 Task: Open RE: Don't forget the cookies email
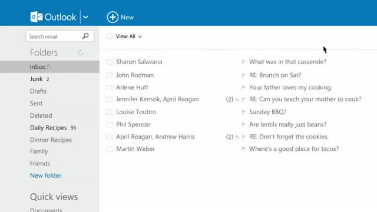point(289,137)
